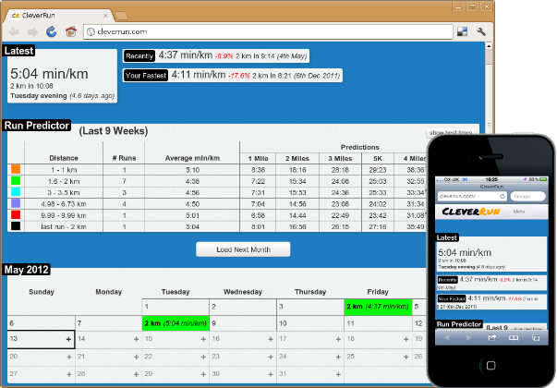
Task: Add a run on May 25 with plus
Action: 406,357
